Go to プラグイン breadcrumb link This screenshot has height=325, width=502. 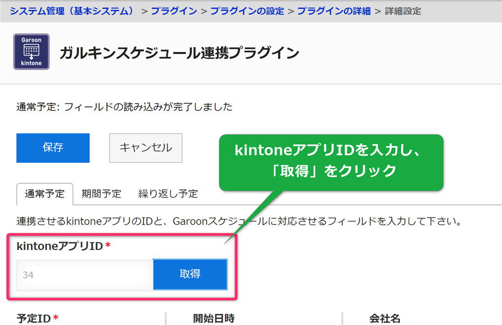[174, 11]
